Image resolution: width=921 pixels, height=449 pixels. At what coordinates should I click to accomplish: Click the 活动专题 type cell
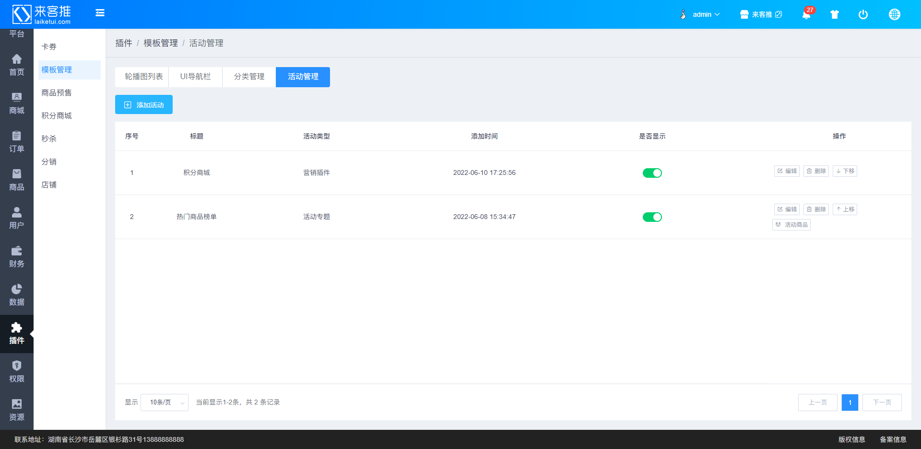tap(317, 217)
